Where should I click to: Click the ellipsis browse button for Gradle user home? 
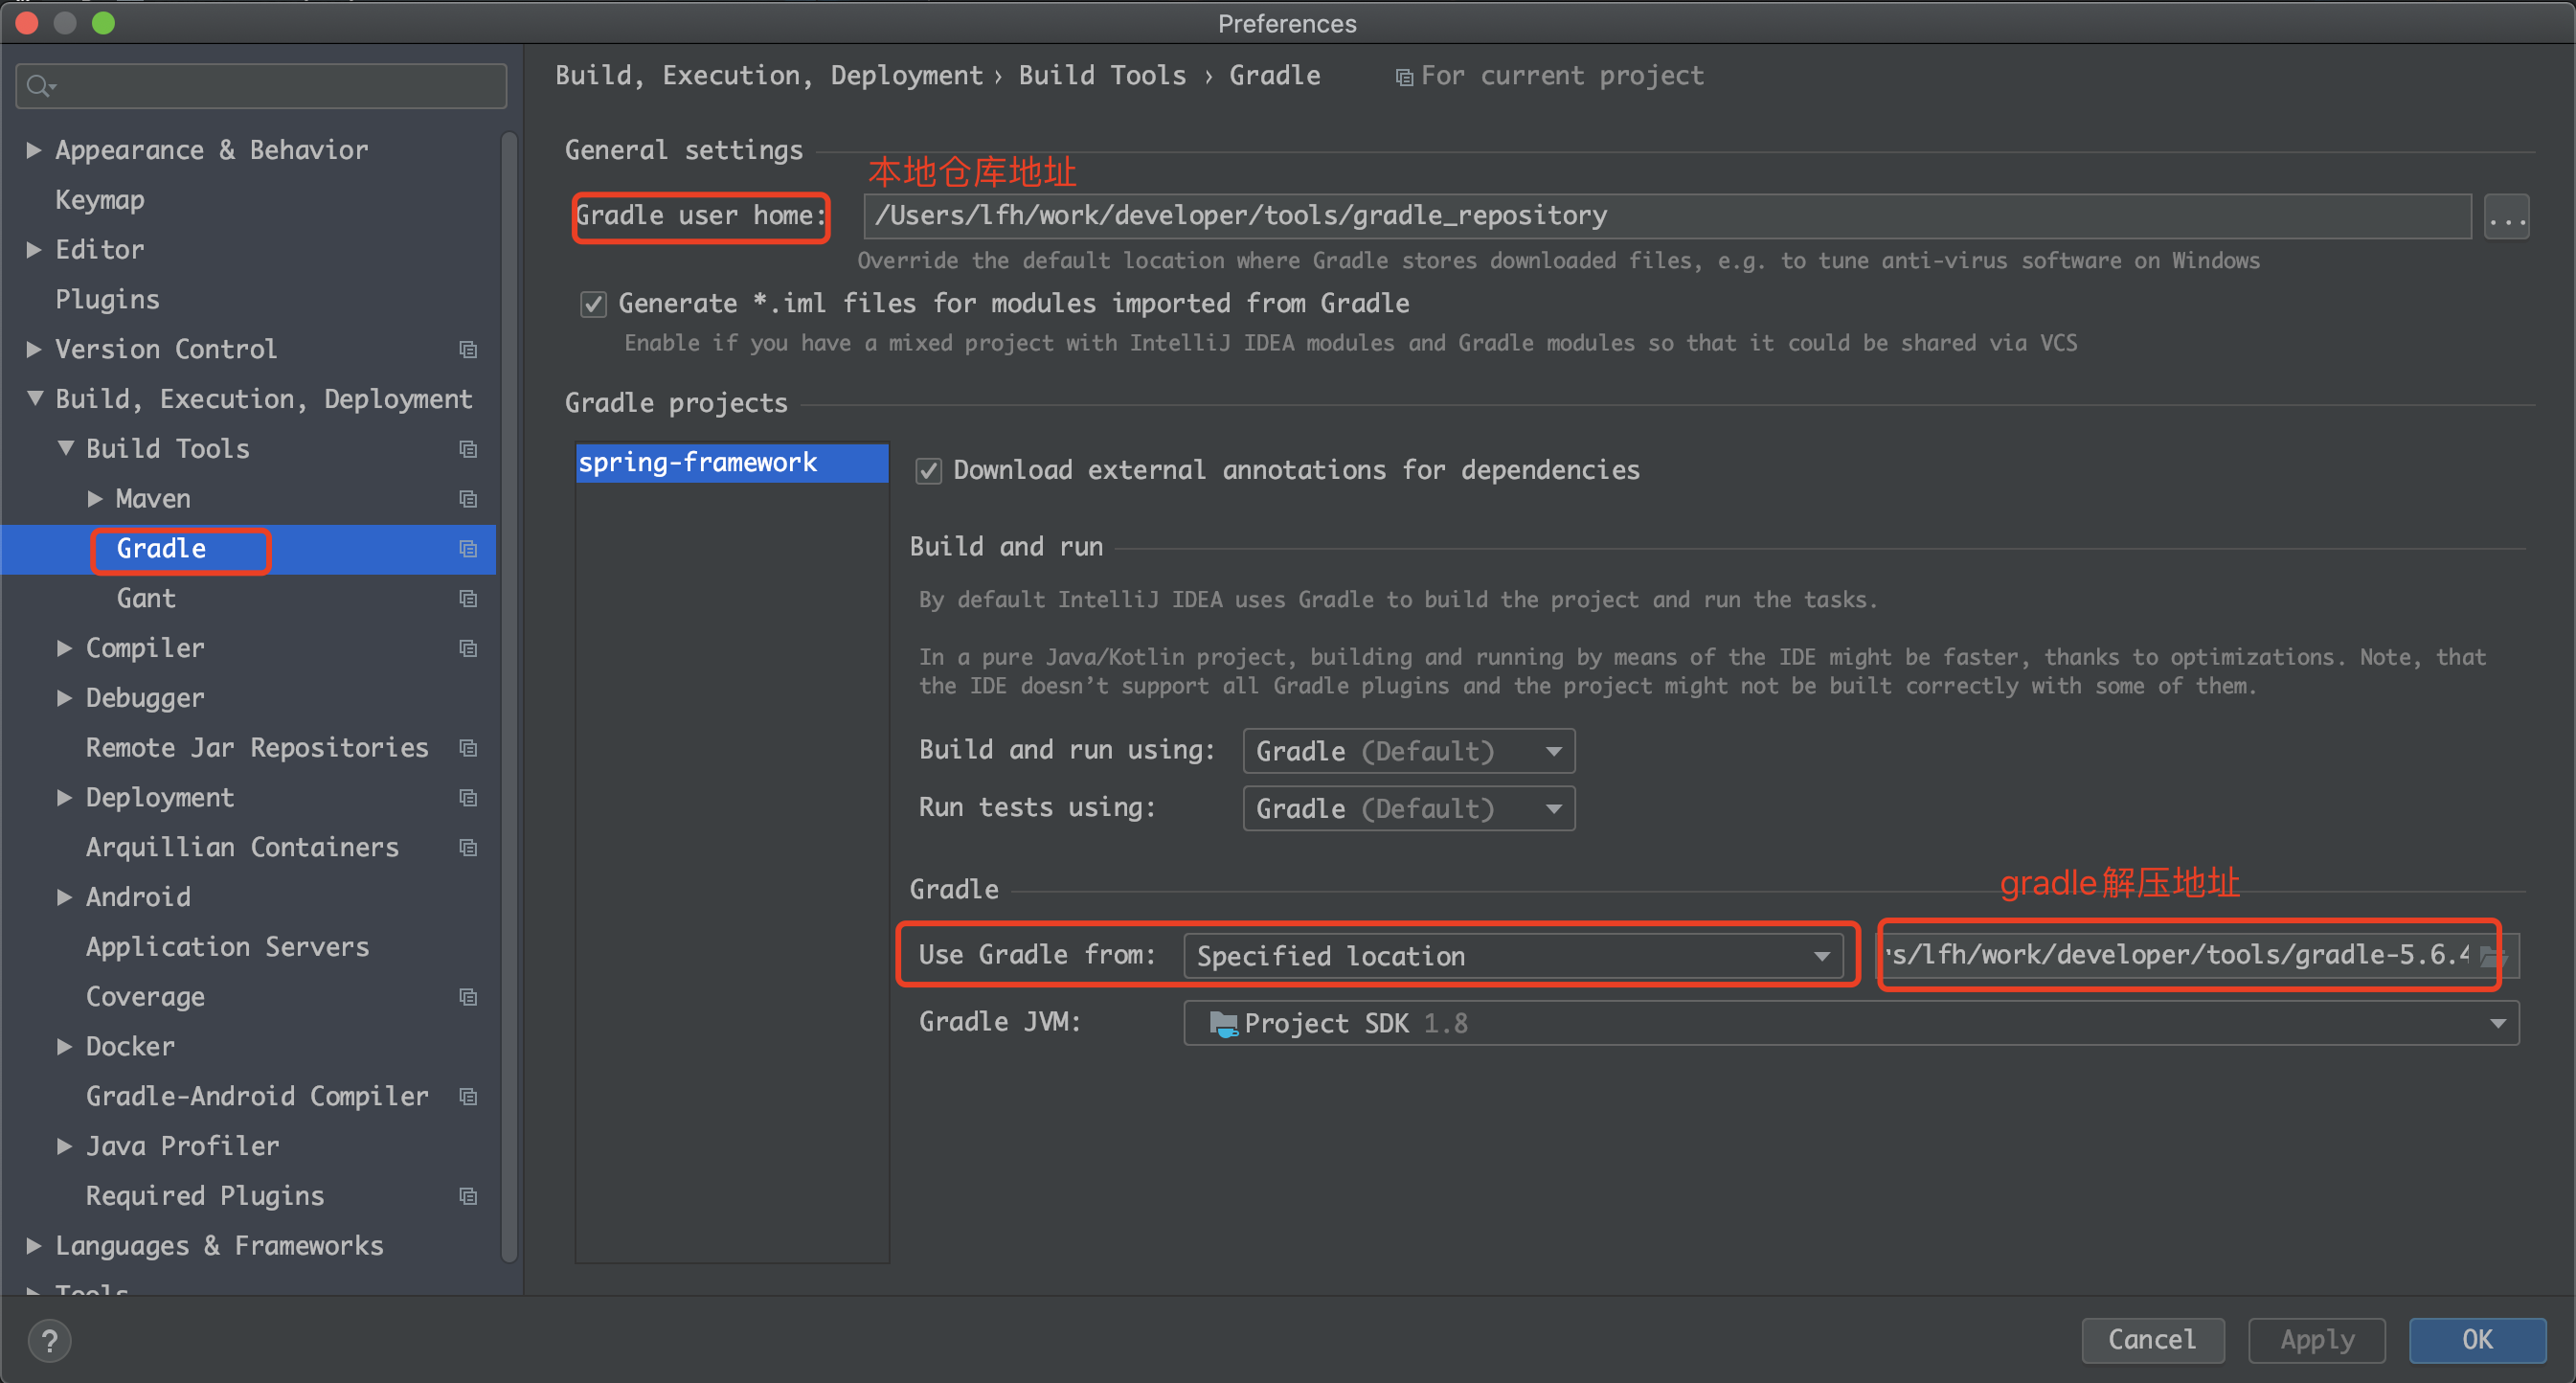pos(2506,217)
